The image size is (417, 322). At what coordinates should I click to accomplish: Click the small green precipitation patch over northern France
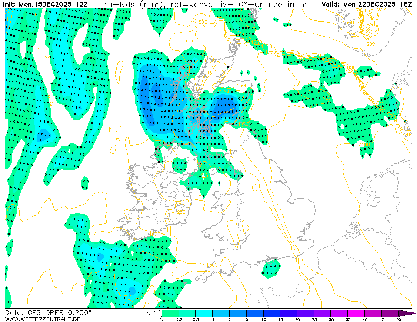coord(271,268)
